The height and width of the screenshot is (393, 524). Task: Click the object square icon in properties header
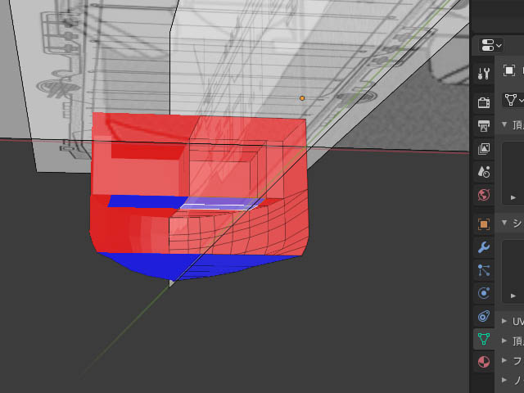point(509,70)
